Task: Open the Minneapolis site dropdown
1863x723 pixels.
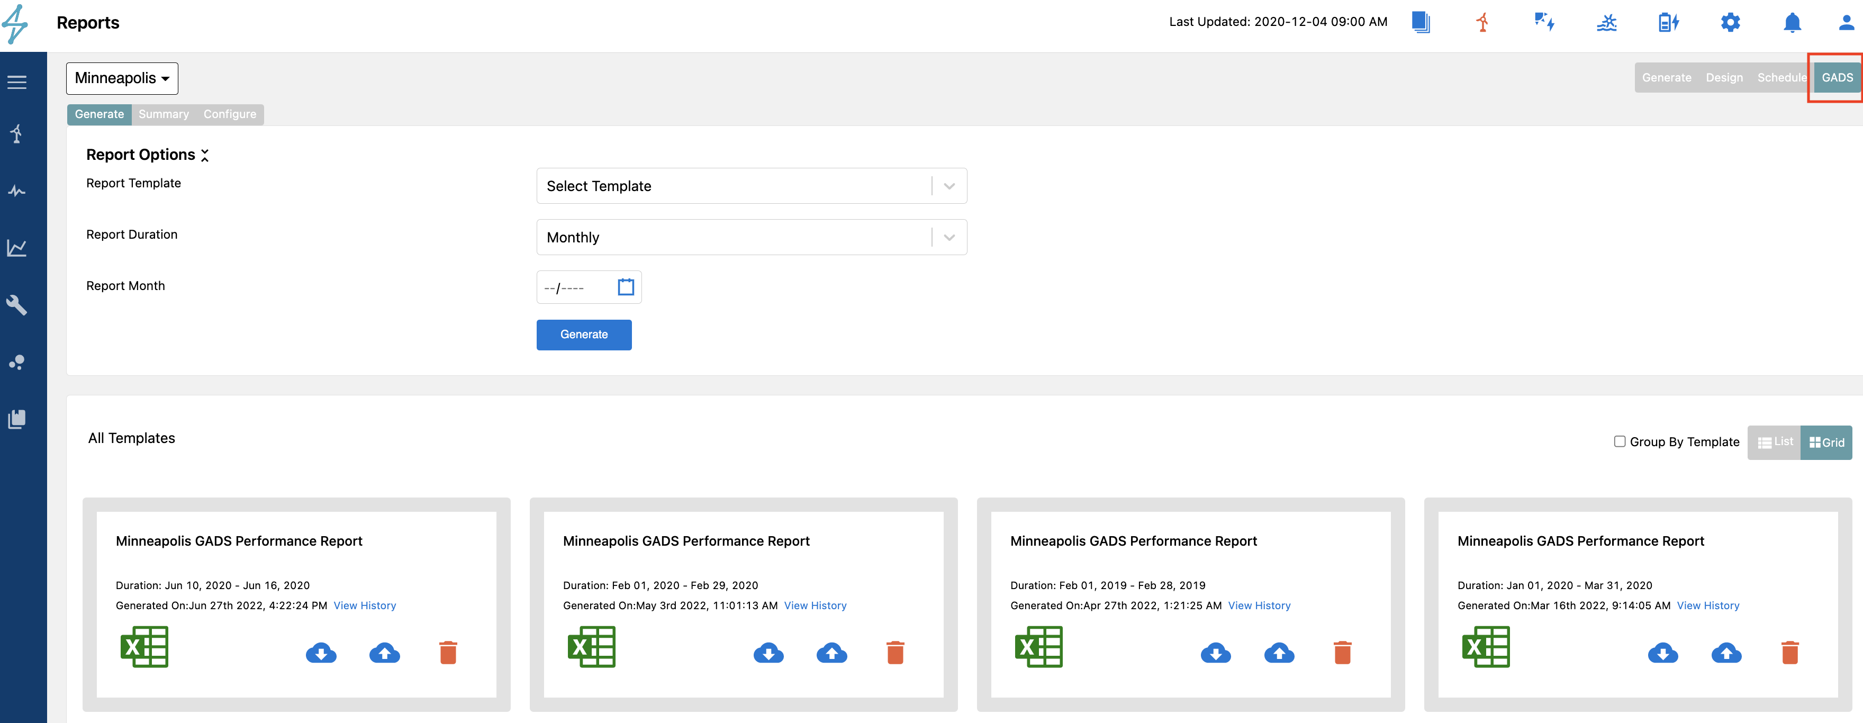Action: click(122, 78)
